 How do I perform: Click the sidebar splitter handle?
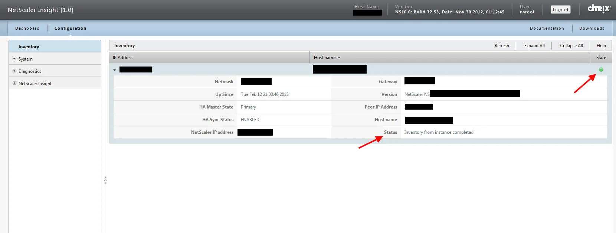click(x=105, y=181)
